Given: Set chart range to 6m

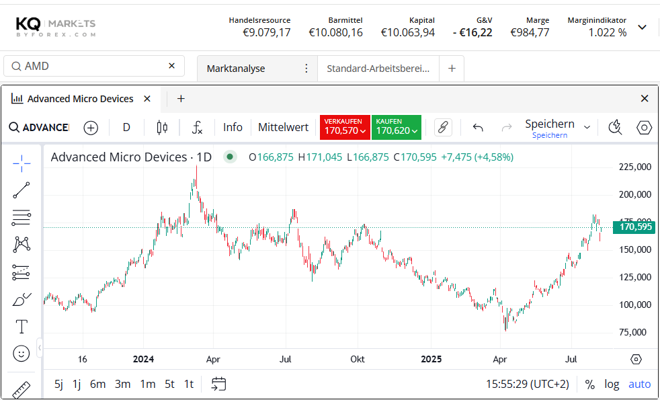Looking at the screenshot, I should [x=97, y=385].
